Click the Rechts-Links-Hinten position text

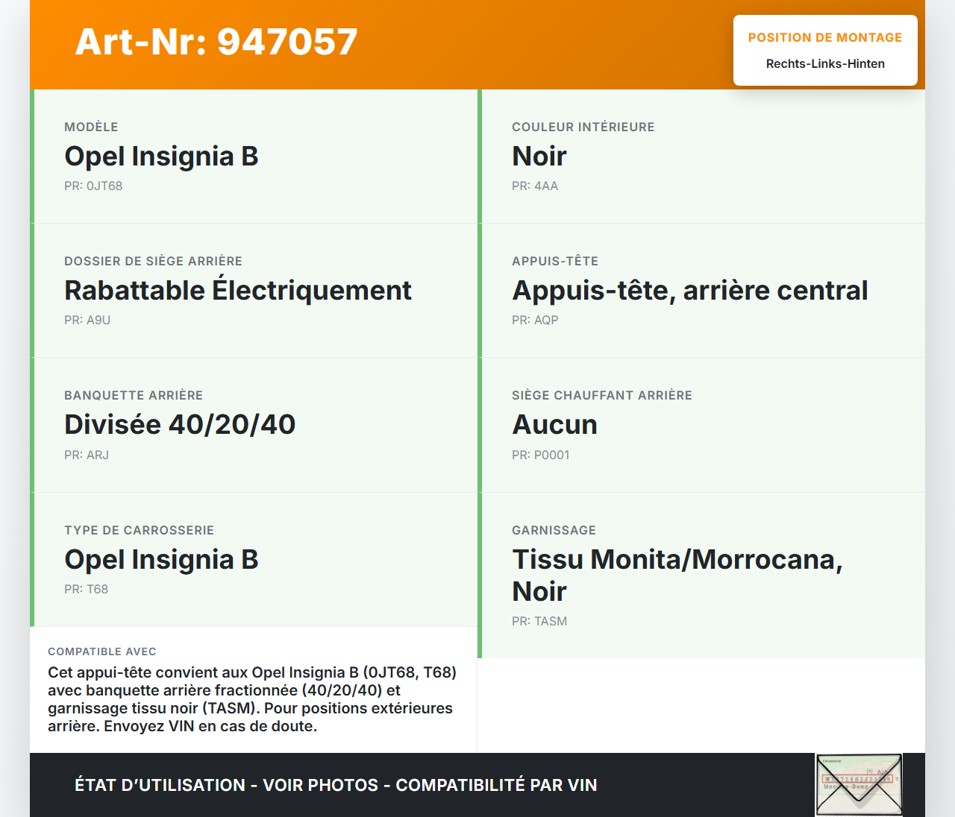tap(825, 64)
